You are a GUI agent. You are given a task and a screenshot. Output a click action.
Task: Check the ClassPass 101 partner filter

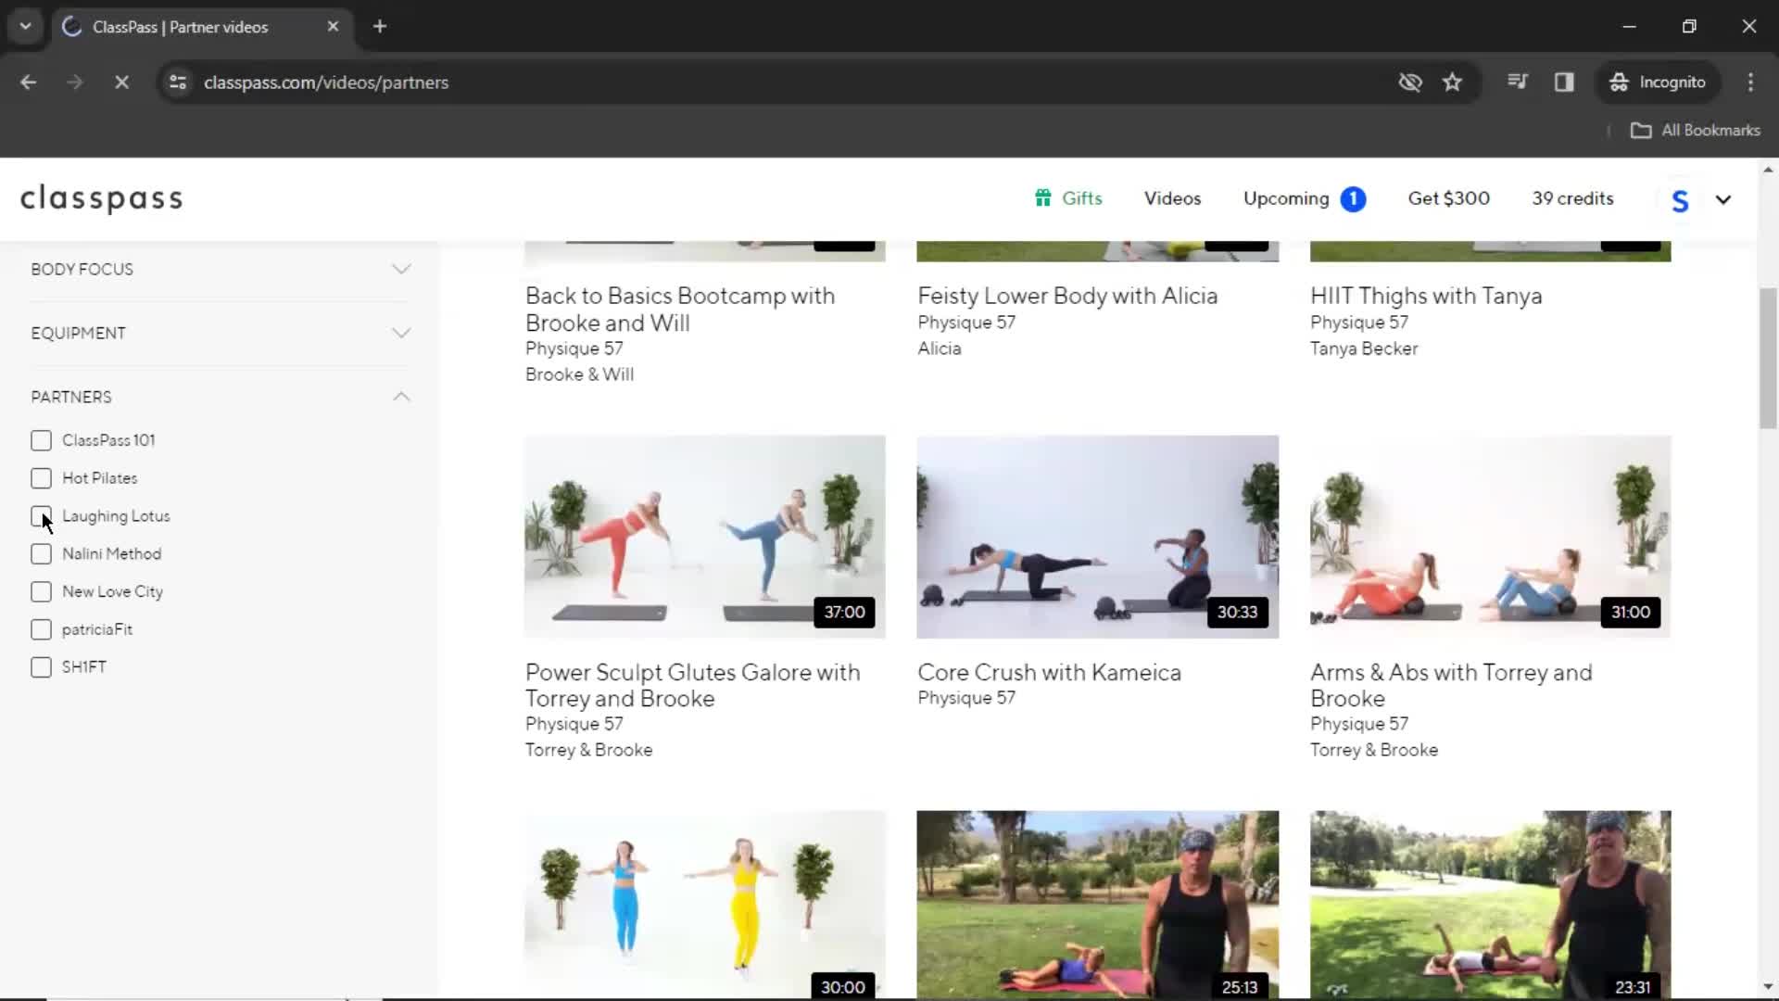tap(41, 440)
